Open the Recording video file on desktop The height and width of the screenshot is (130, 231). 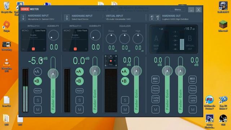(6, 46)
